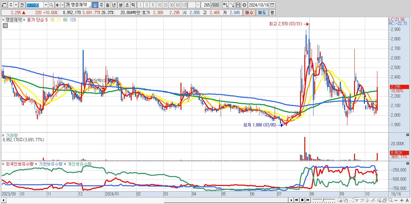Click the diagonal lines tool icon
The height and width of the screenshot is (204, 411).
click(x=374, y=200)
